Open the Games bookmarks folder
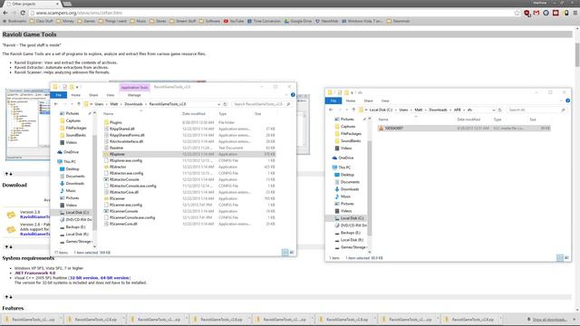Screen dimensions: 580x326 coord(87,21)
